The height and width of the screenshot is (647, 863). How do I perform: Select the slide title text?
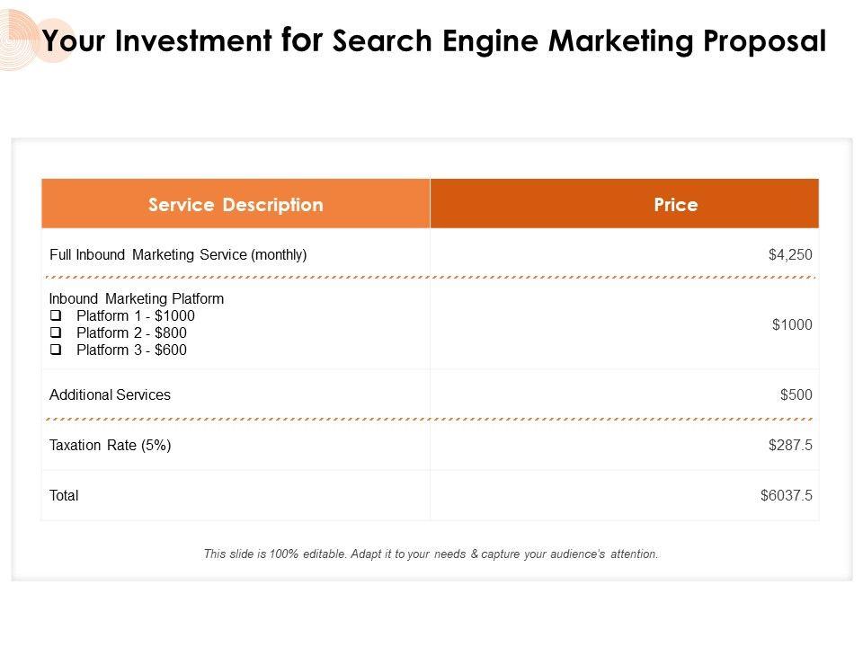tap(434, 41)
